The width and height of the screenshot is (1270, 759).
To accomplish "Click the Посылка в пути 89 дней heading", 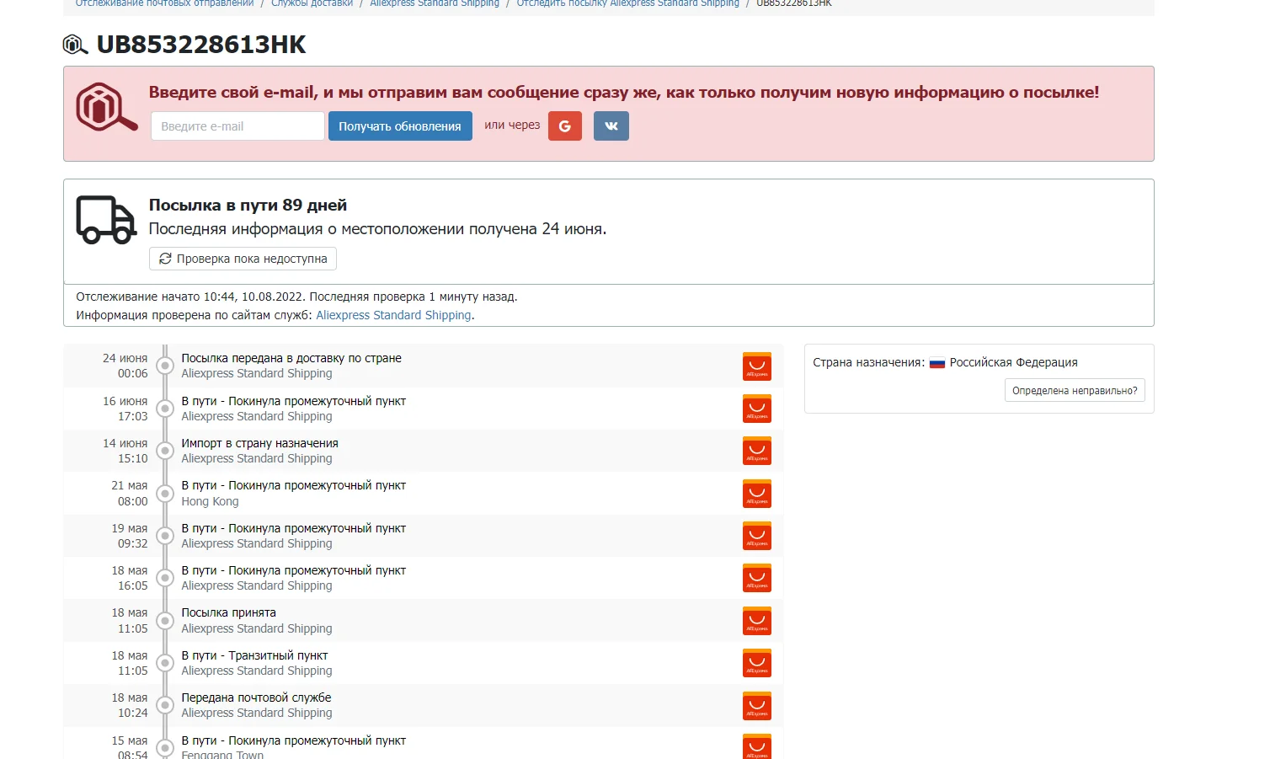I will tap(248, 206).
